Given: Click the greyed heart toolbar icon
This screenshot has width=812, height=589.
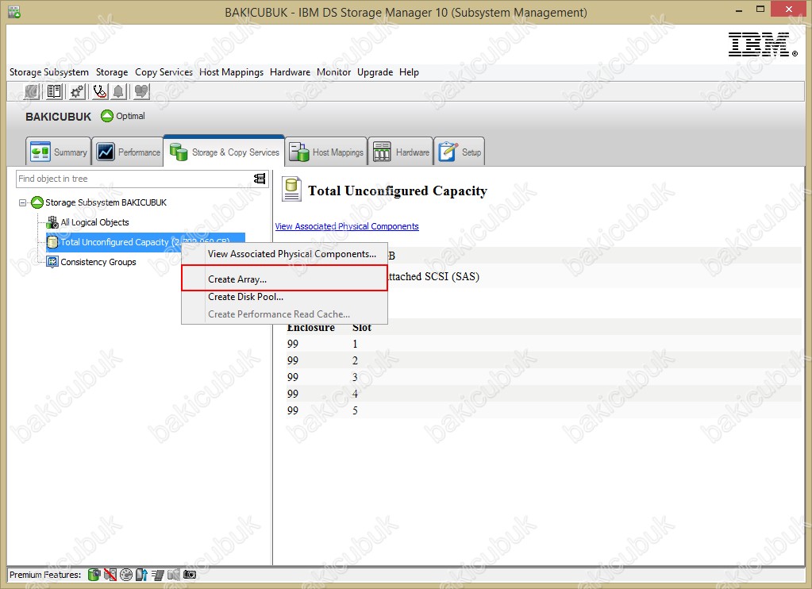Looking at the screenshot, I should click(x=140, y=92).
